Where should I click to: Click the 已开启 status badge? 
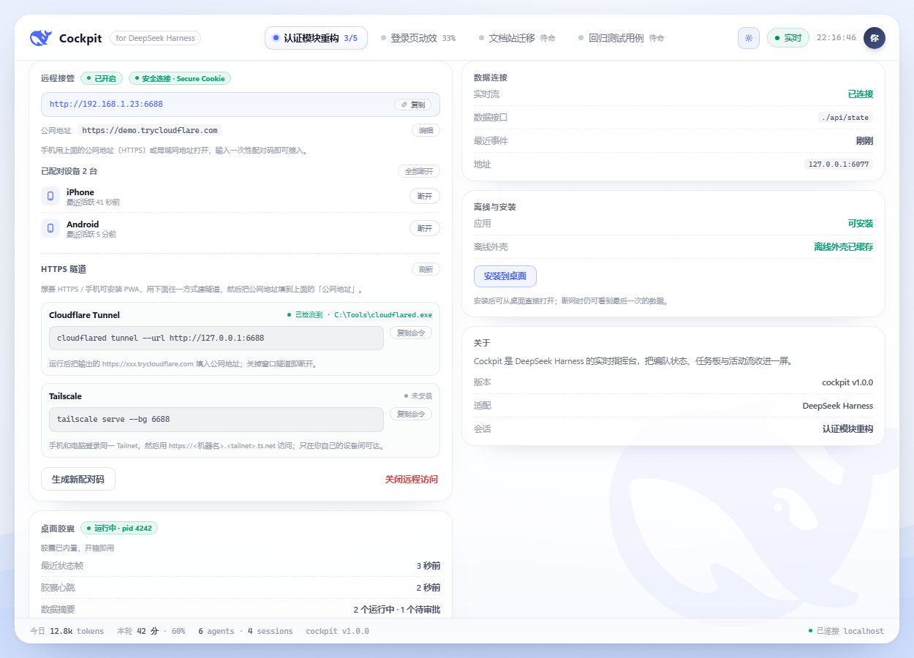(103, 78)
